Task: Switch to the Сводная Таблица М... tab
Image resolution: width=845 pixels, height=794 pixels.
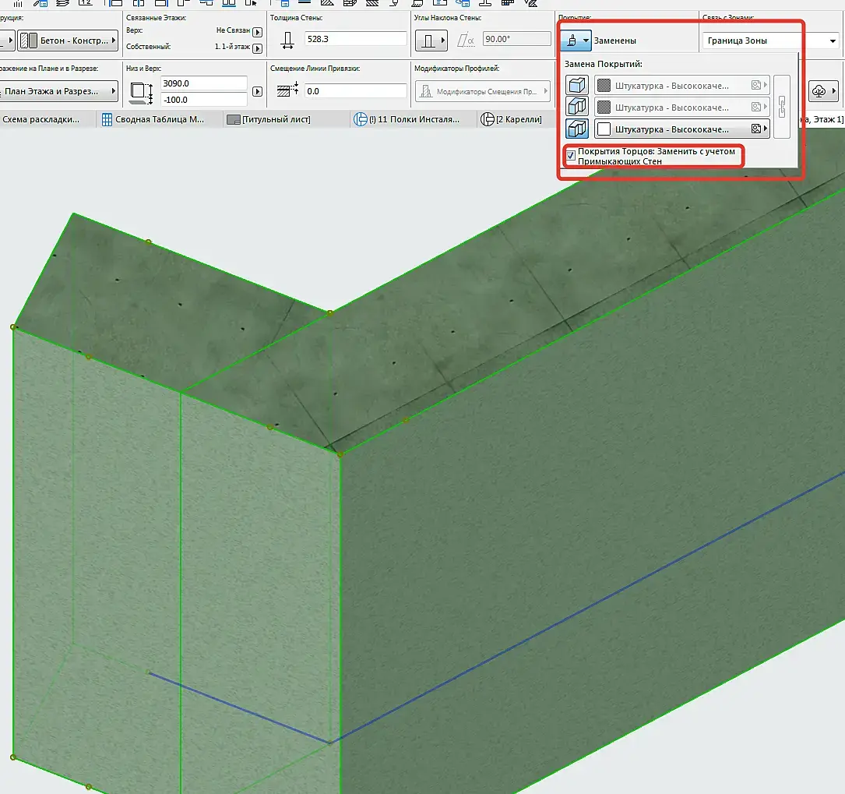Action: 160,119
